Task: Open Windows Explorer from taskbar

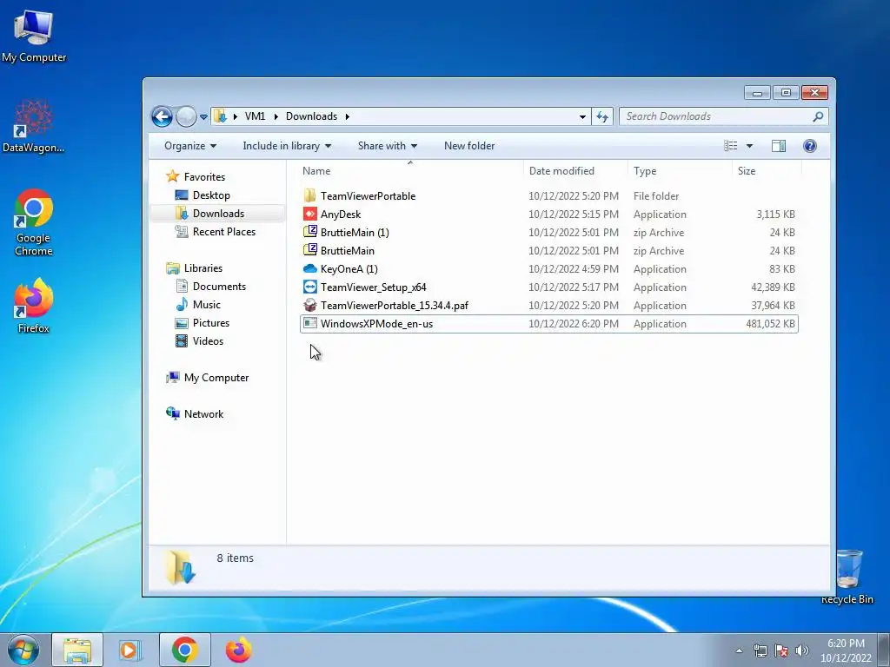Action: tap(77, 650)
